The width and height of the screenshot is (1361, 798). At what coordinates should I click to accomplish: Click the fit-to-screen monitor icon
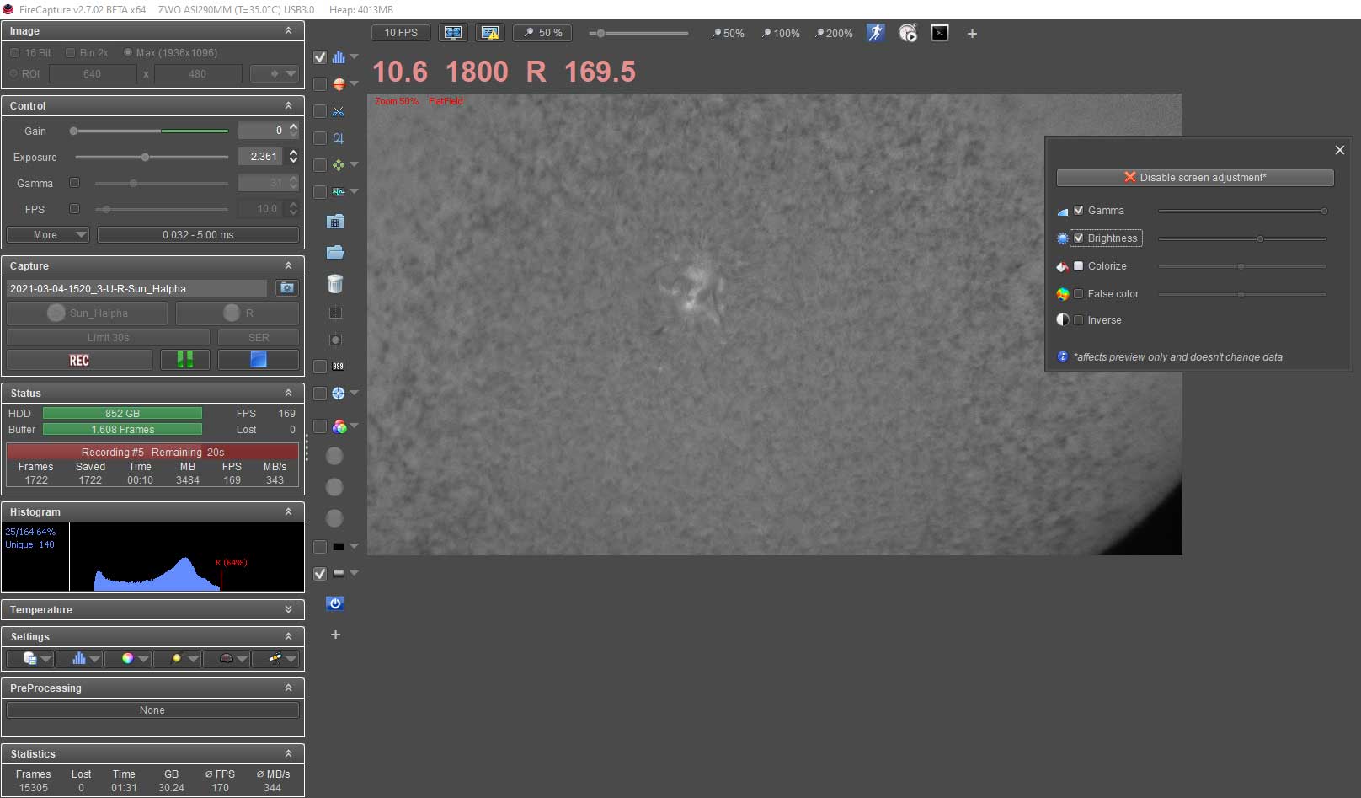coord(453,33)
